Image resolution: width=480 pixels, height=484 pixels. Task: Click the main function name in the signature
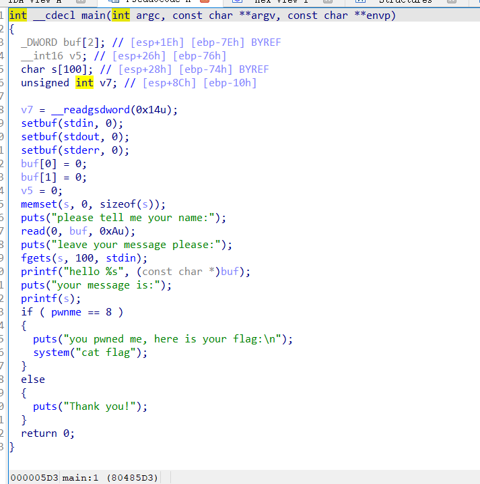[94, 16]
